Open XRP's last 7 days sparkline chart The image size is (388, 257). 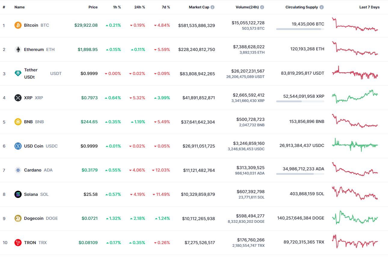[x=355, y=97]
